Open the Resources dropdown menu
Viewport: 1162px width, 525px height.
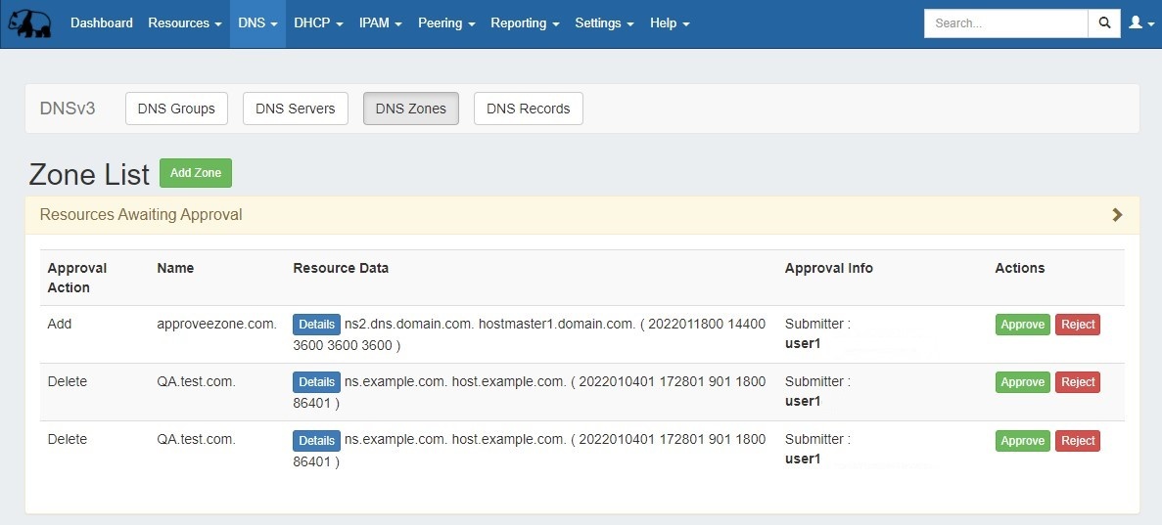click(184, 23)
